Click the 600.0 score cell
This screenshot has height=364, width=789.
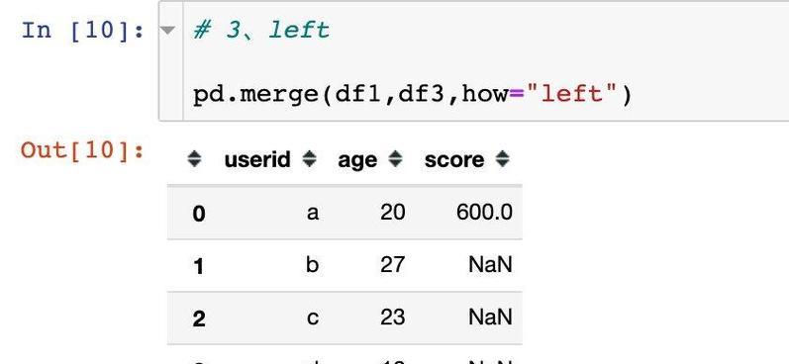[484, 212]
